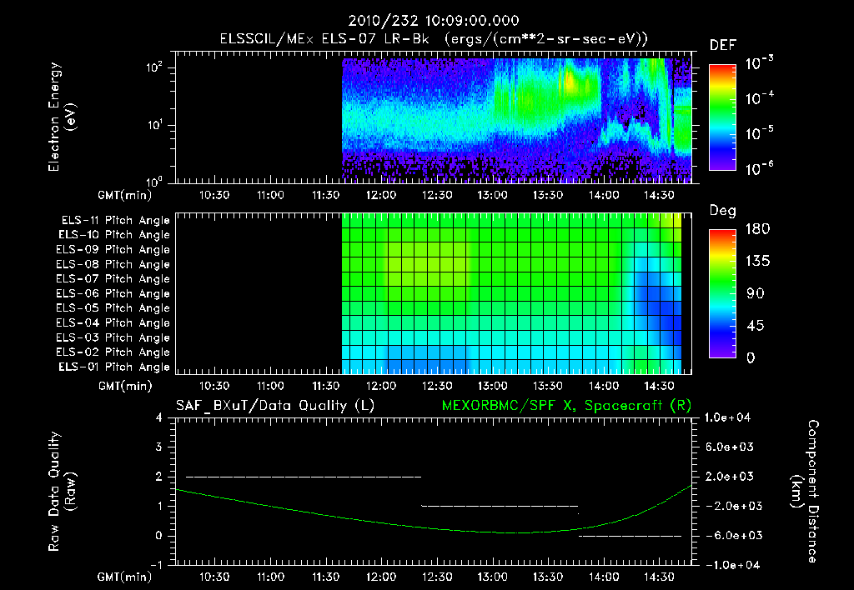This screenshot has height=590, width=854.
Task: Click the 12:00 tick label under pitch angle panel
Action: pyautogui.click(x=381, y=386)
